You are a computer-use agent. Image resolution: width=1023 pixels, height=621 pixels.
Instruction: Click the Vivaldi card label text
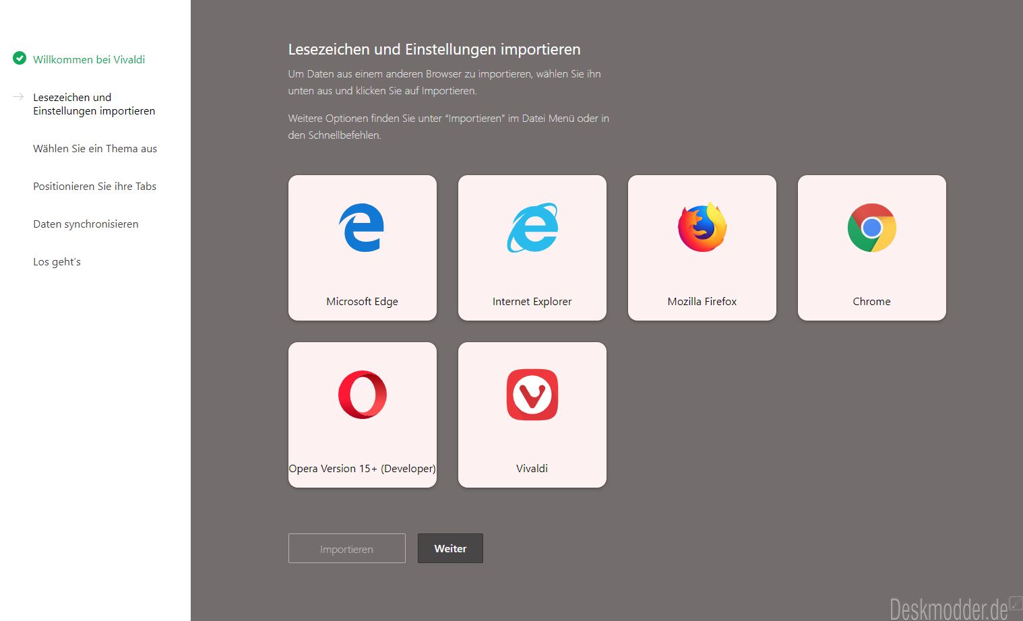tap(532, 468)
